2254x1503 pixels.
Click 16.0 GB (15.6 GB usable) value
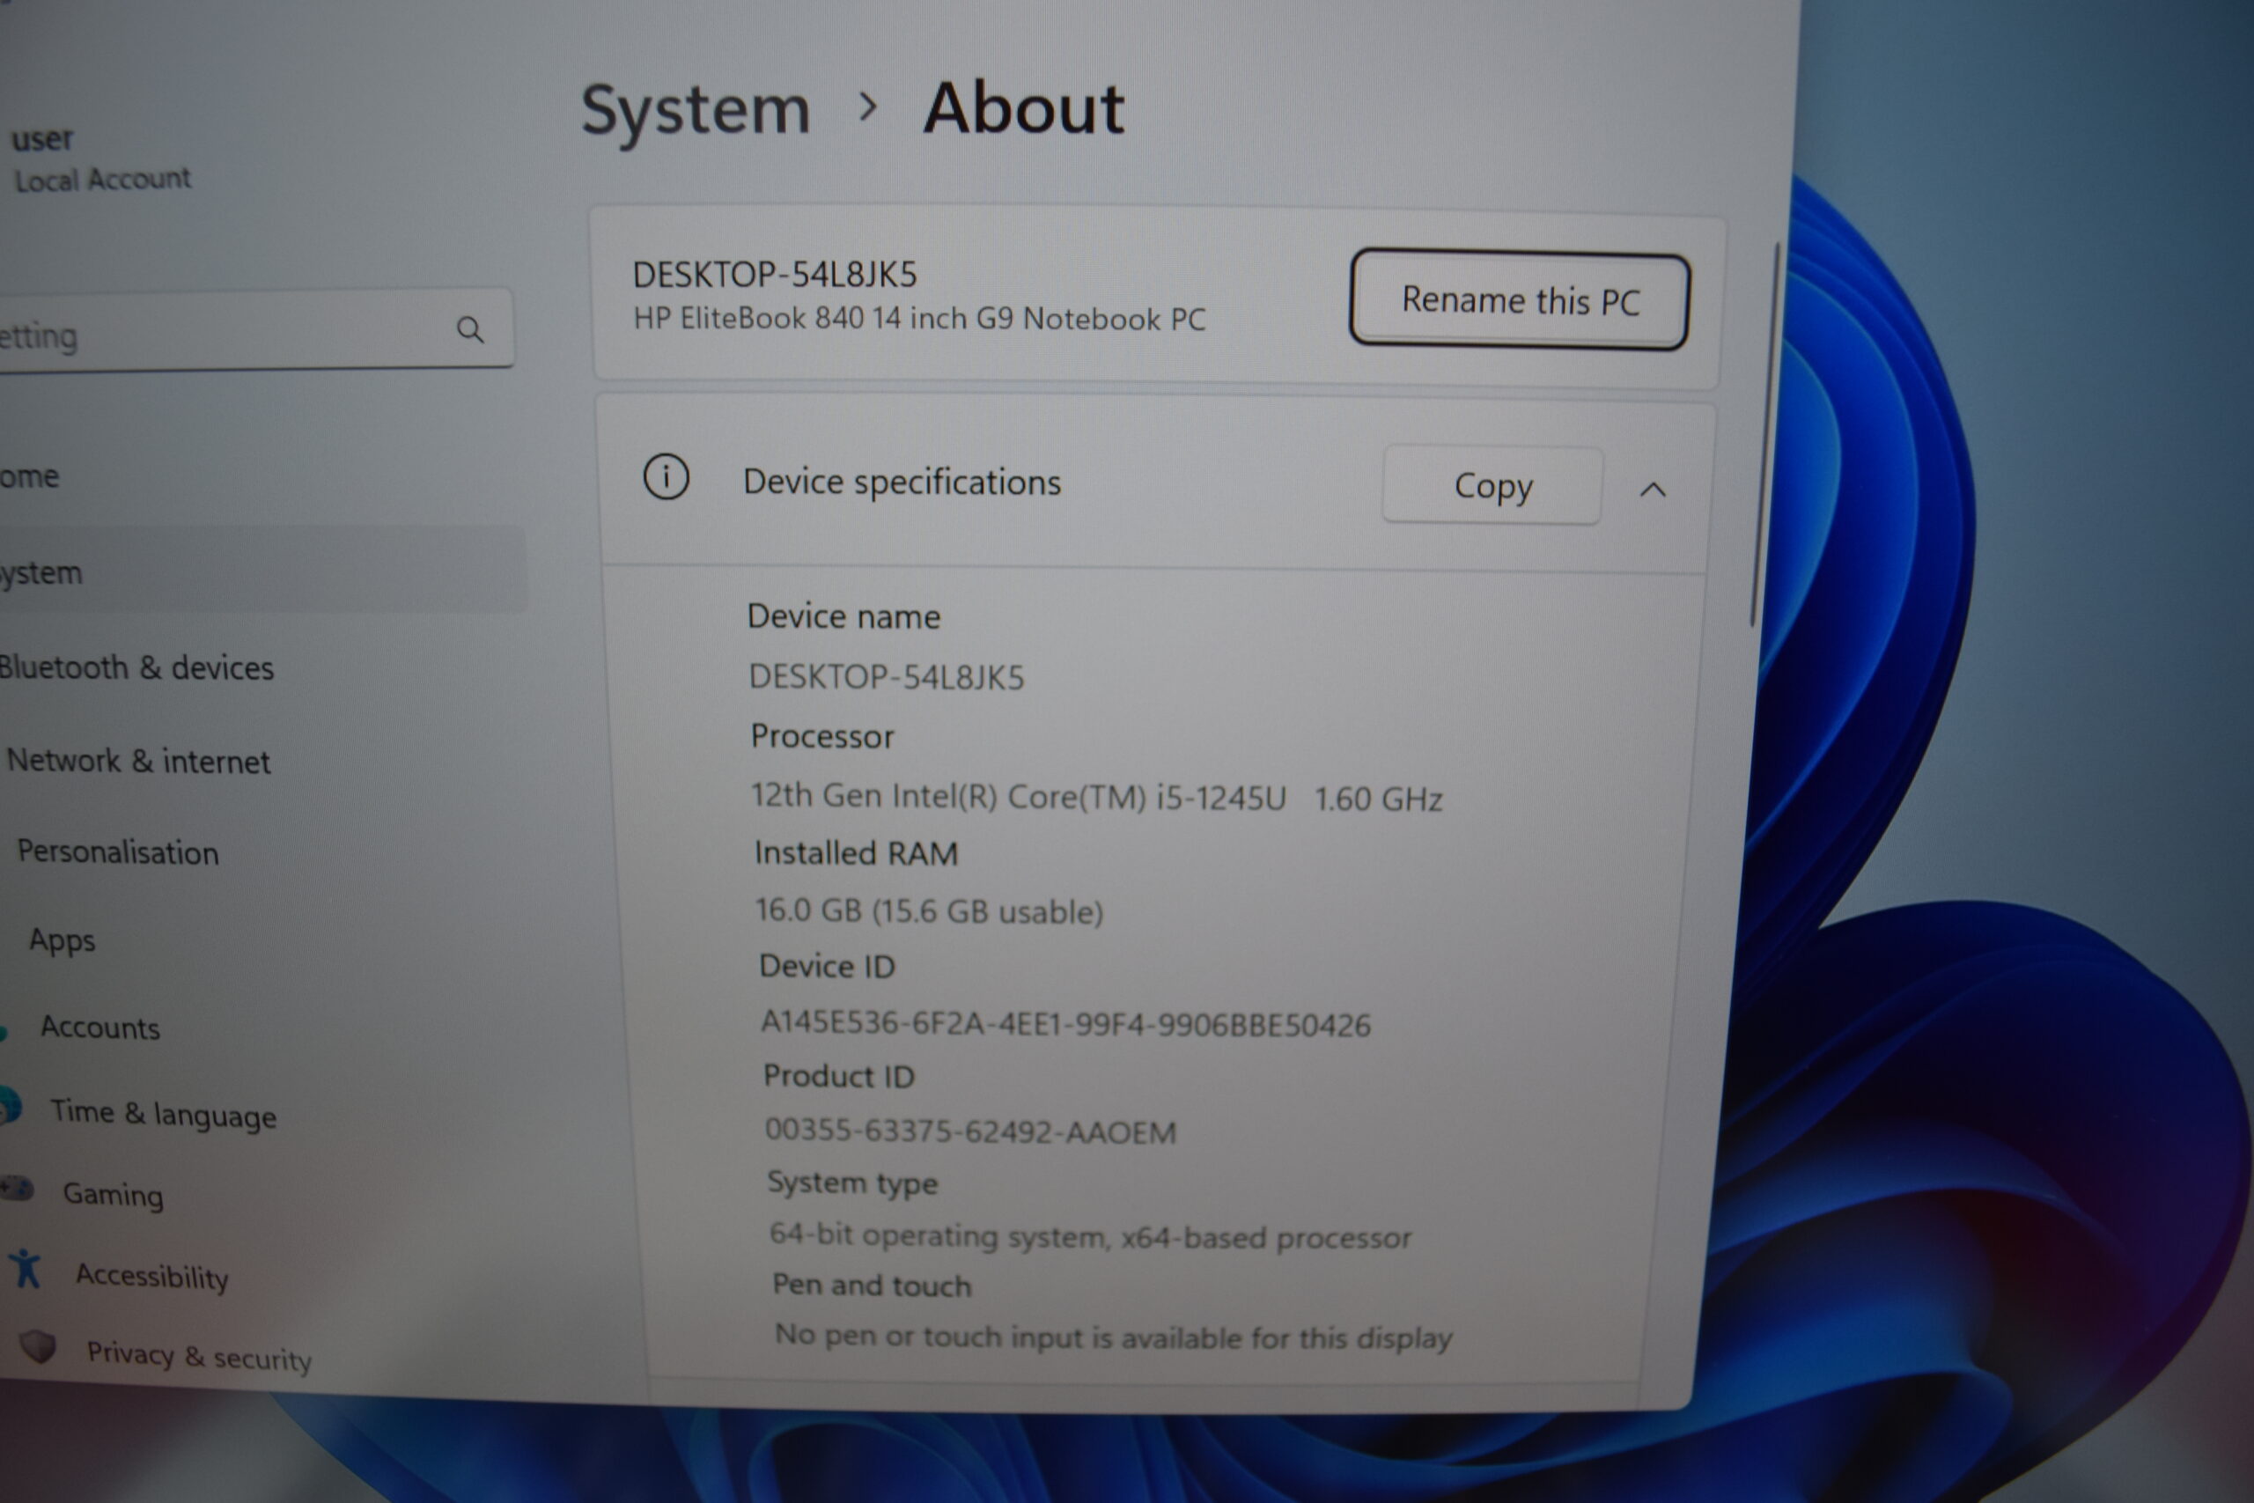coord(930,910)
